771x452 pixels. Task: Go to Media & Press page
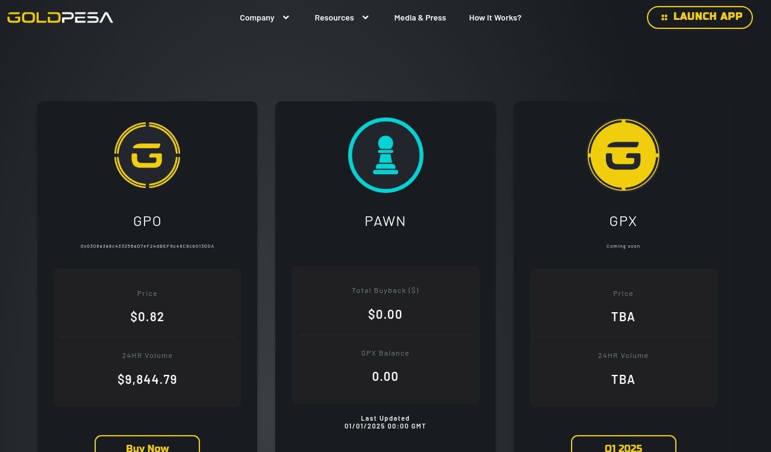click(x=420, y=18)
